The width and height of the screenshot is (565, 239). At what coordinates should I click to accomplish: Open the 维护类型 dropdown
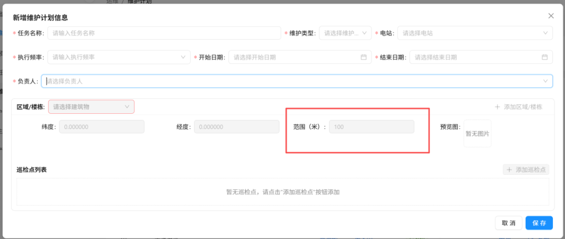(345, 33)
